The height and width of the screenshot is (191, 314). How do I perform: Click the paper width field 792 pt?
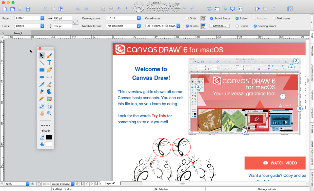tap(62, 18)
